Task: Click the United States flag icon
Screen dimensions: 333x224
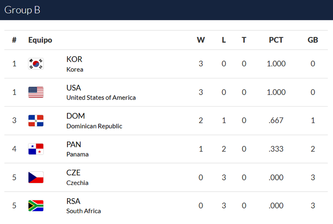Action: [36, 92]
